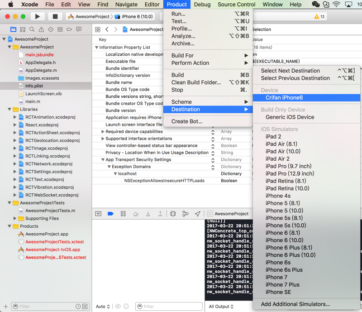Select AwesomeProject.app product
This screenshot has height=312, width=362.
coord(47,234)
